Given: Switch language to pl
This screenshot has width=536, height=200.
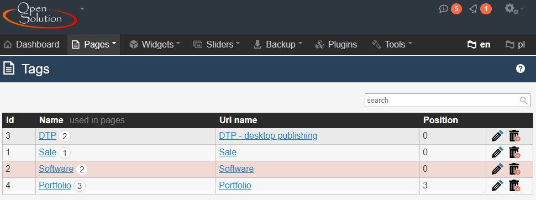Looking at the screenshot, I should pyautogui.click(x=515, y=44).
